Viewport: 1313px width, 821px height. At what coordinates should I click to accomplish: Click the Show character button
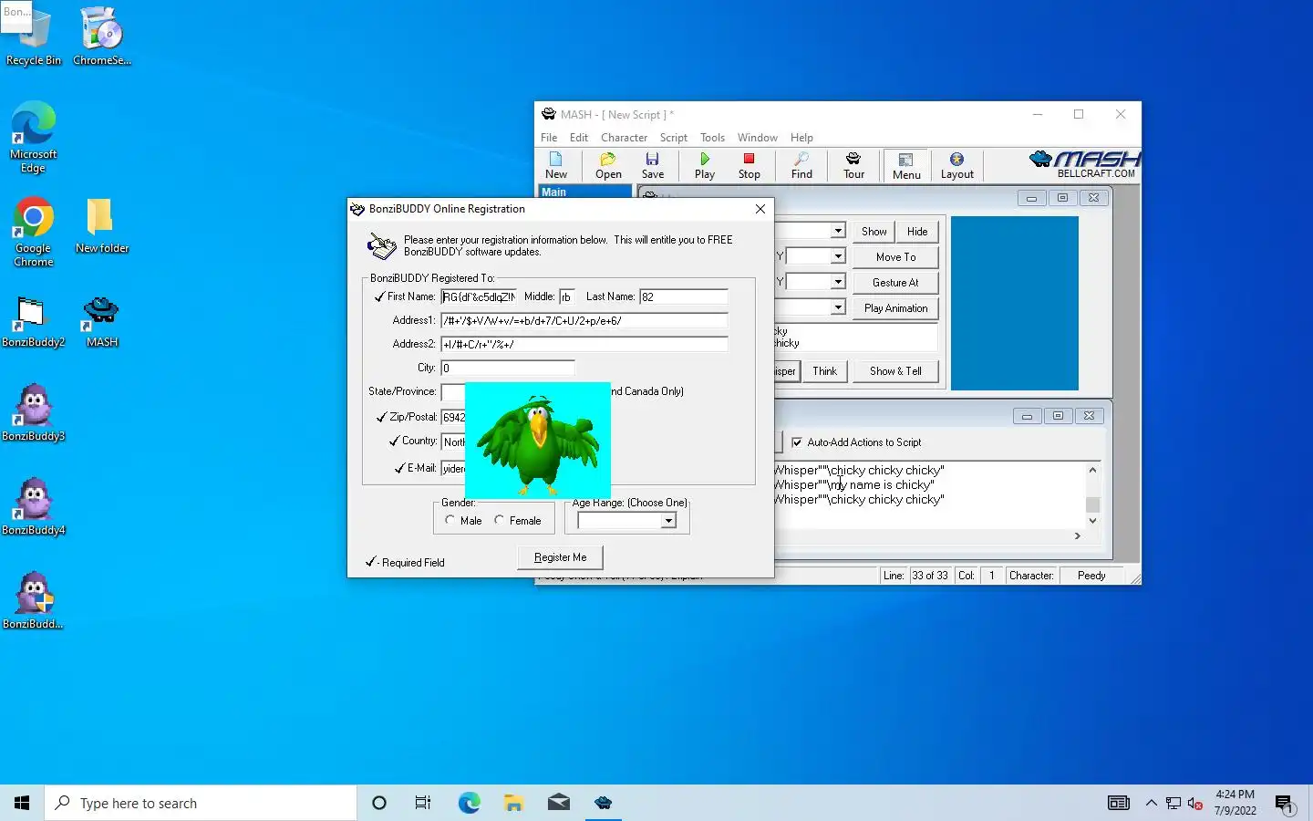pyautogui.click(x=874, y=232)
